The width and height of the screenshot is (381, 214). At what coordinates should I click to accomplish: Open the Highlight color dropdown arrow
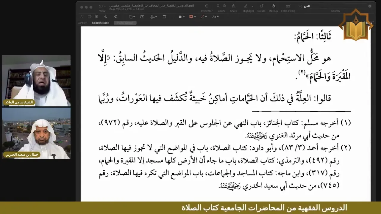click(252, 6)
